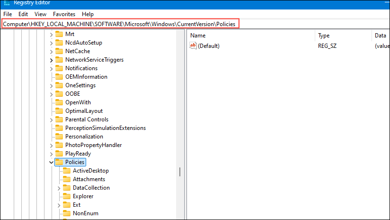Screen dimensions: 390x220
Task: Select the Policies key label
Action: (75, 162)
